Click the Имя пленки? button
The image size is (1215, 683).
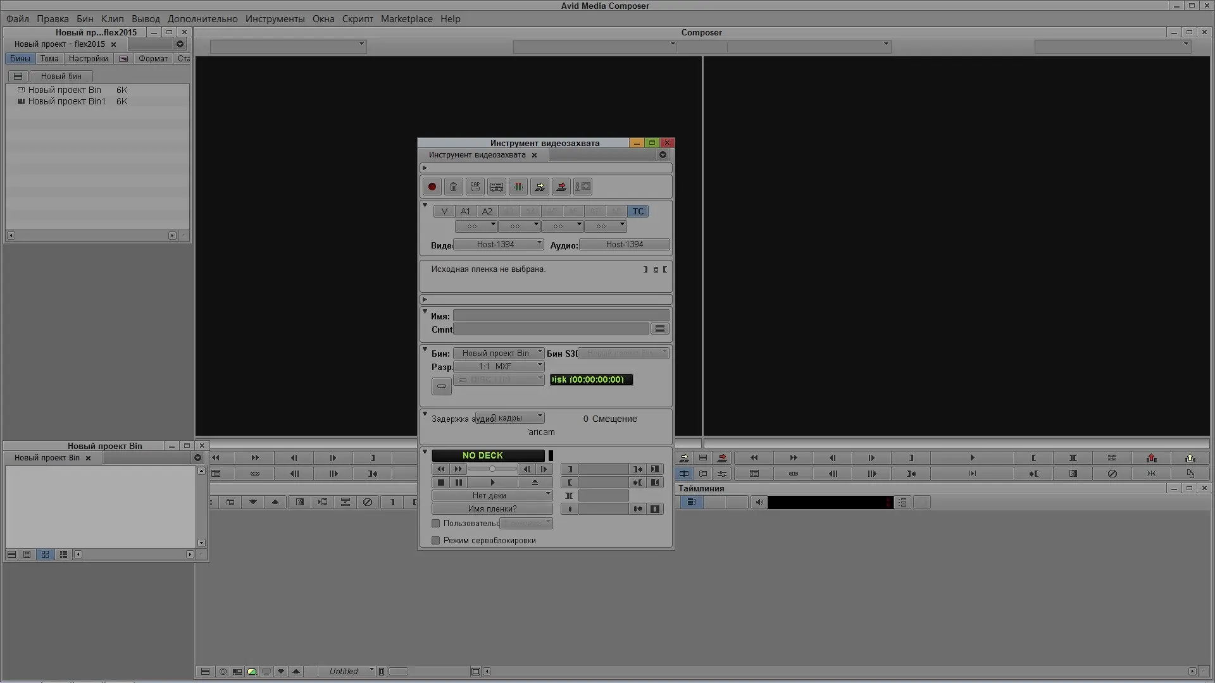(492, 509)
